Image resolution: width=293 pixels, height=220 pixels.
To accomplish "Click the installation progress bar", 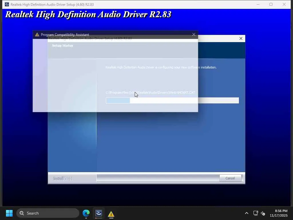I will [x=172, y=101].
